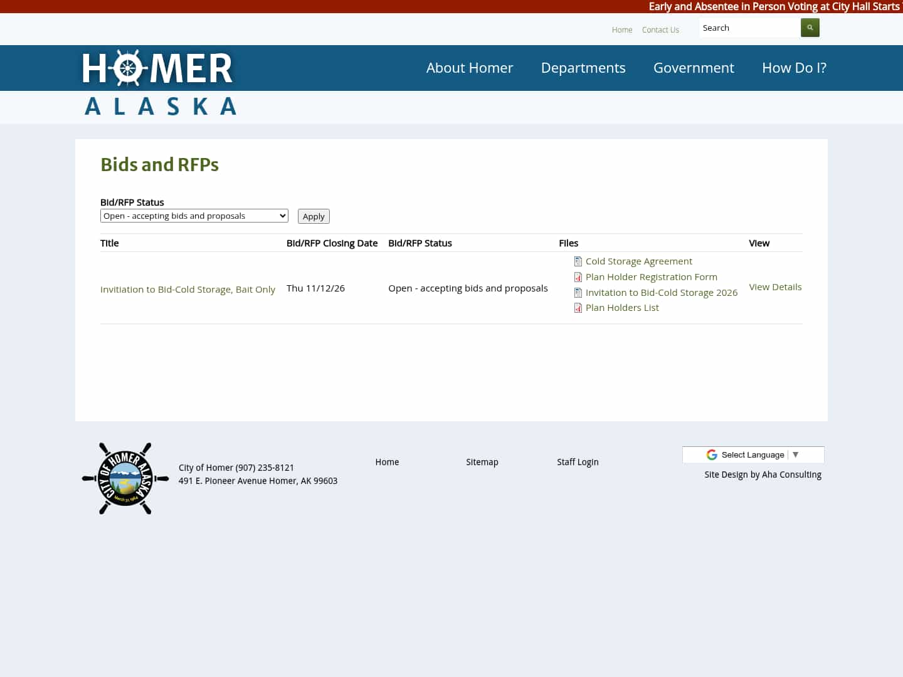Click the Staff Login footer link

click(x=578, y=462)
